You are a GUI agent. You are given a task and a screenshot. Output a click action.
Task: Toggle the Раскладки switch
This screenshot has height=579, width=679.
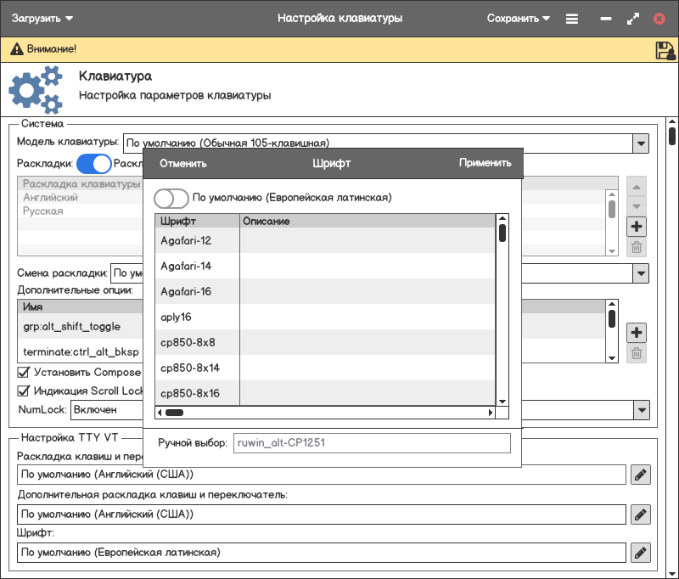[93, 163]
